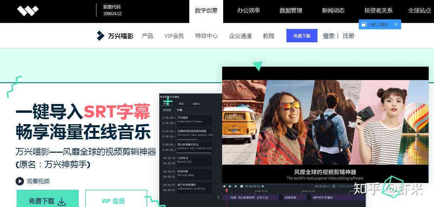Click the red playhead marker on the timeline

click(227, 191)
